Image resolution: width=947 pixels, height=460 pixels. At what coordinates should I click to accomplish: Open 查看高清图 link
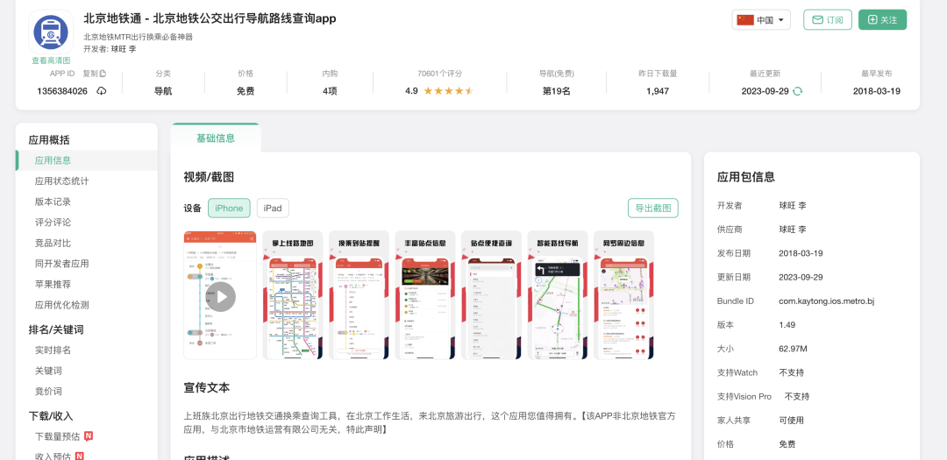click(51, 60)
